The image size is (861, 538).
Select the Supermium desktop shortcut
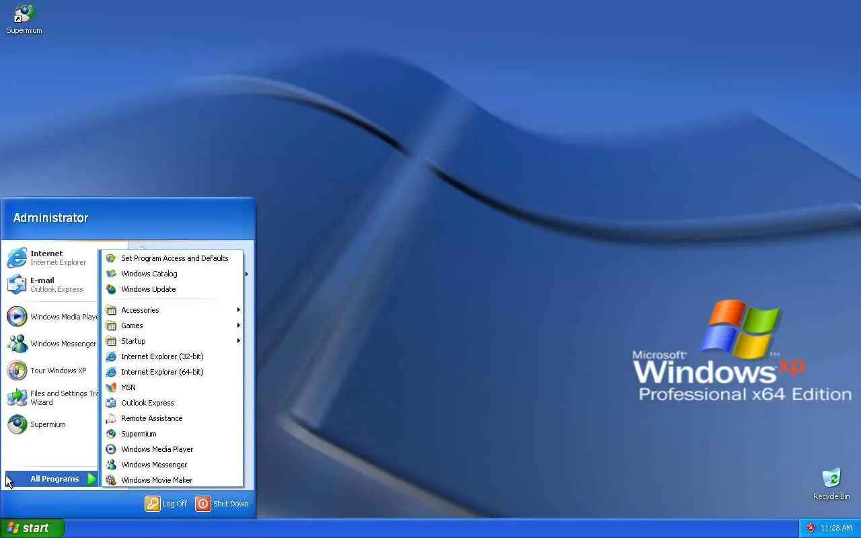click(x=24, y=19)
